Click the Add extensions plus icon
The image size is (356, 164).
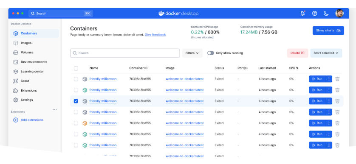pos(16,120)
